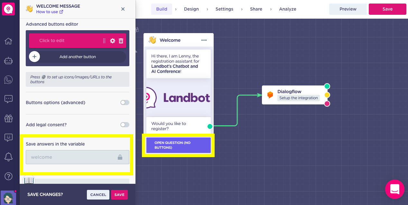Close the Welcome Message panel
The width and height of the screenshot is (408, 205).
[123, 9]
